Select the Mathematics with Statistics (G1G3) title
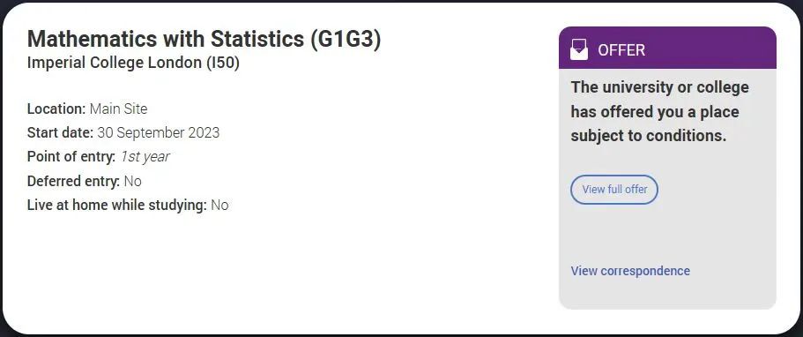The height and width of the screenshot is (337, 803). tap(204, 40)
